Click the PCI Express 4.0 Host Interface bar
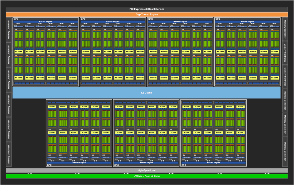 (147, 9)
